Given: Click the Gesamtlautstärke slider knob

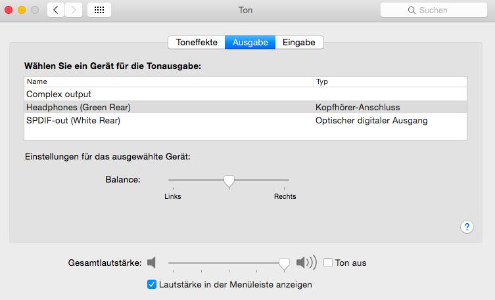Looking at the screenshot, I should [x=284, y=263].
